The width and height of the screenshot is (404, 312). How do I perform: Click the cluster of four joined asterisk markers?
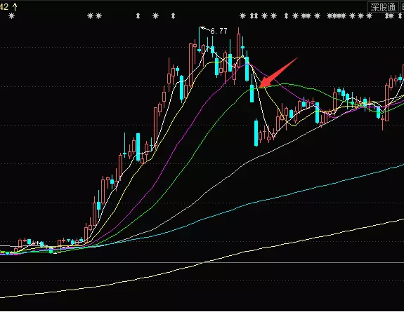(337, 16)
